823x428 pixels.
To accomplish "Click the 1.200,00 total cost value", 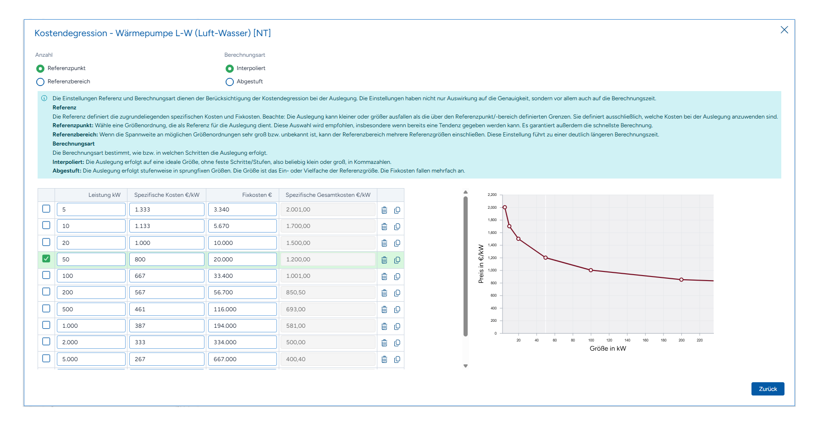I will point(328,260).
